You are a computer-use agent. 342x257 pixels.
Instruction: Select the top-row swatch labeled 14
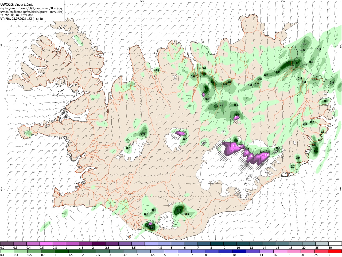[x=269, y=244]
